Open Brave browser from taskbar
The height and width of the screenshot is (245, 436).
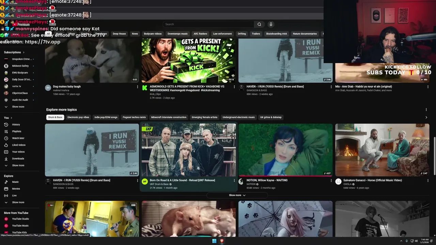222,241
